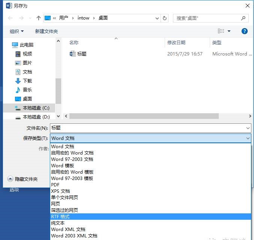Choose Word 2003 XML 文档 type
This screenshot has width=254, height=240.
tap(151, 236)
